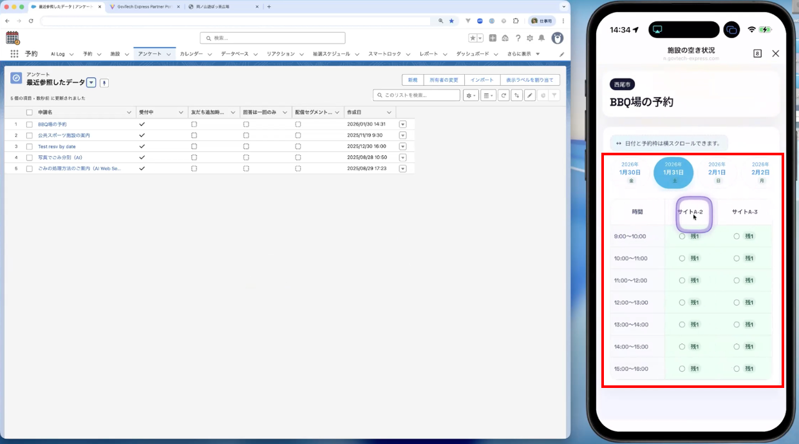The height and width of the screenshot is (444, 799).
Task: Open the スマートロック navigation tab
Action: (384, 54)
